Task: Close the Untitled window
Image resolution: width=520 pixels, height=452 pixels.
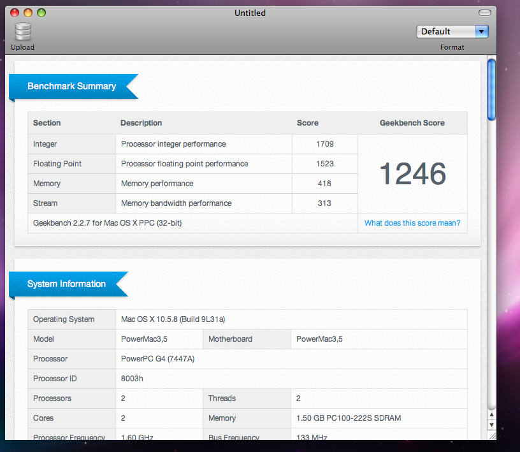Action: point(15,13)
